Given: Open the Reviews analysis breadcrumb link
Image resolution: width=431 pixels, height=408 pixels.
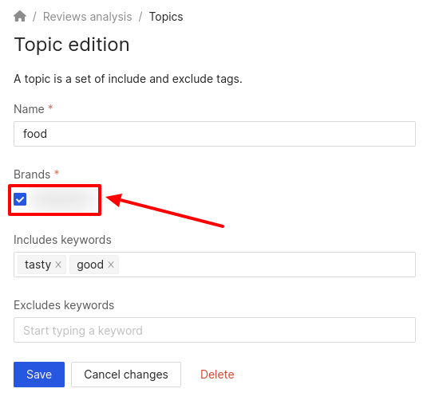Looking at the screenshot, I should (x=88, y=17).
